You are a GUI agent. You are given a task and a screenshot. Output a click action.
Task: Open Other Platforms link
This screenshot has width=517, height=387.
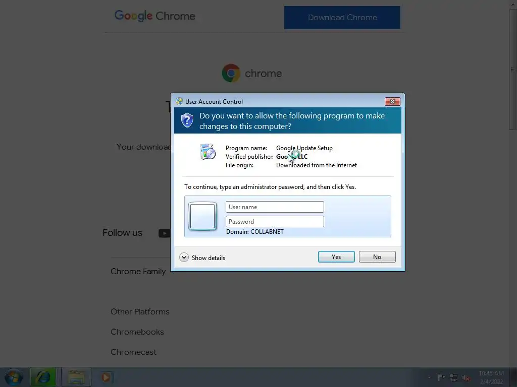click(140, 311)
